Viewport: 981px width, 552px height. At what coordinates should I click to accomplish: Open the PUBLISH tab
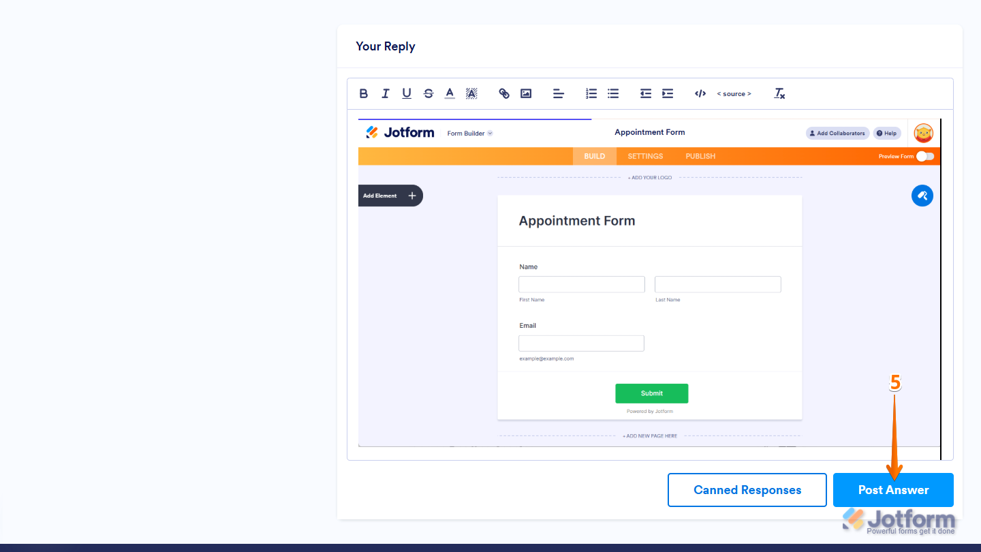700,156
